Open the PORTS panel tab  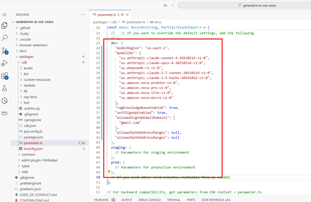pyautogui.click(x=191, y=200)
